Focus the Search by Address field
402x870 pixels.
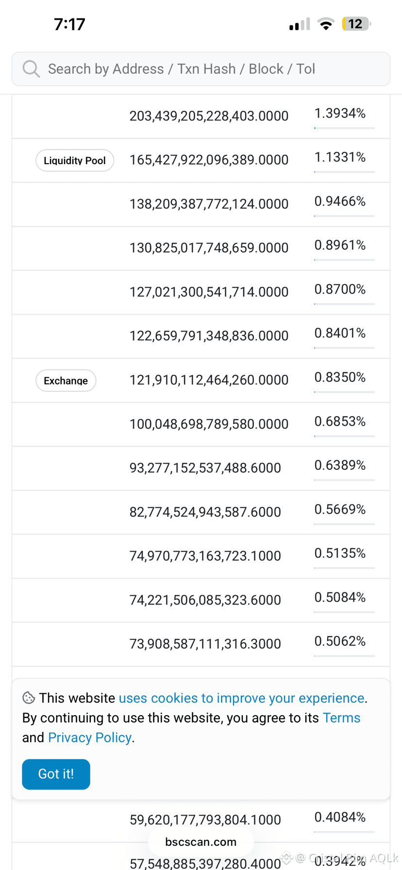[x=201, y=69]
